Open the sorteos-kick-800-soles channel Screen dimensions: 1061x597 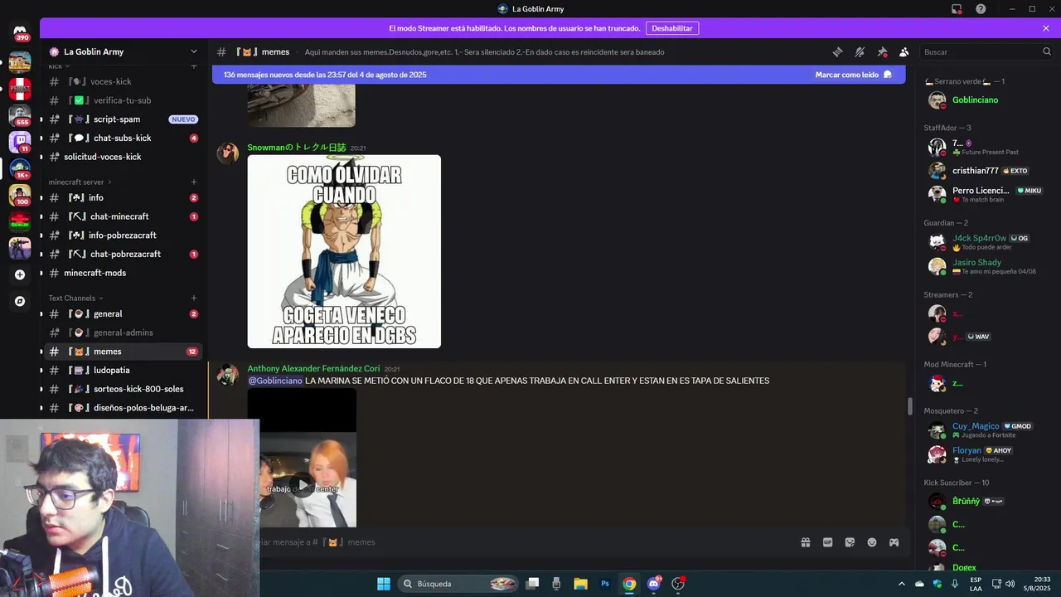click(123, 389)
